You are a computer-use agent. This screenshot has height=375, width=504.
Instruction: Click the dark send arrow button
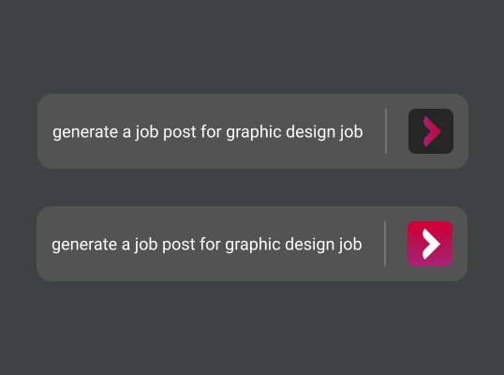pos(431,131)
